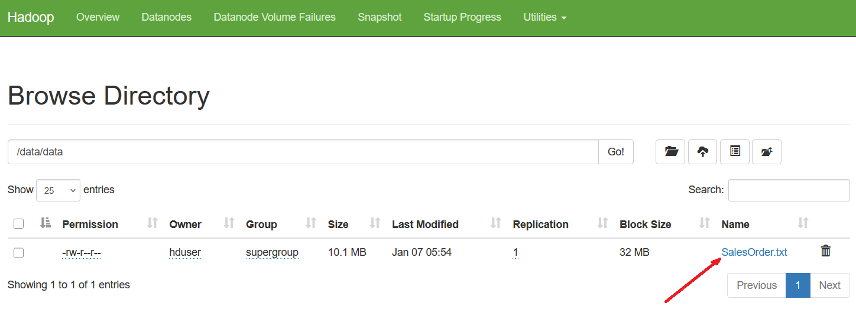The image size is (856, 309).
Task: Expand the Utilities dropdown menu
Action: [544, 17]
